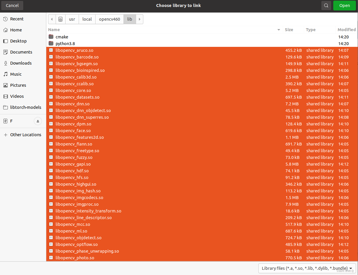Viewport: 358px width, 275px height.
Task: Select libopencv_features2d.so file name
Action: (80, 137)
